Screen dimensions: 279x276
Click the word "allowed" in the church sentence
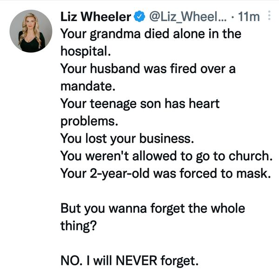click(154, 156)
